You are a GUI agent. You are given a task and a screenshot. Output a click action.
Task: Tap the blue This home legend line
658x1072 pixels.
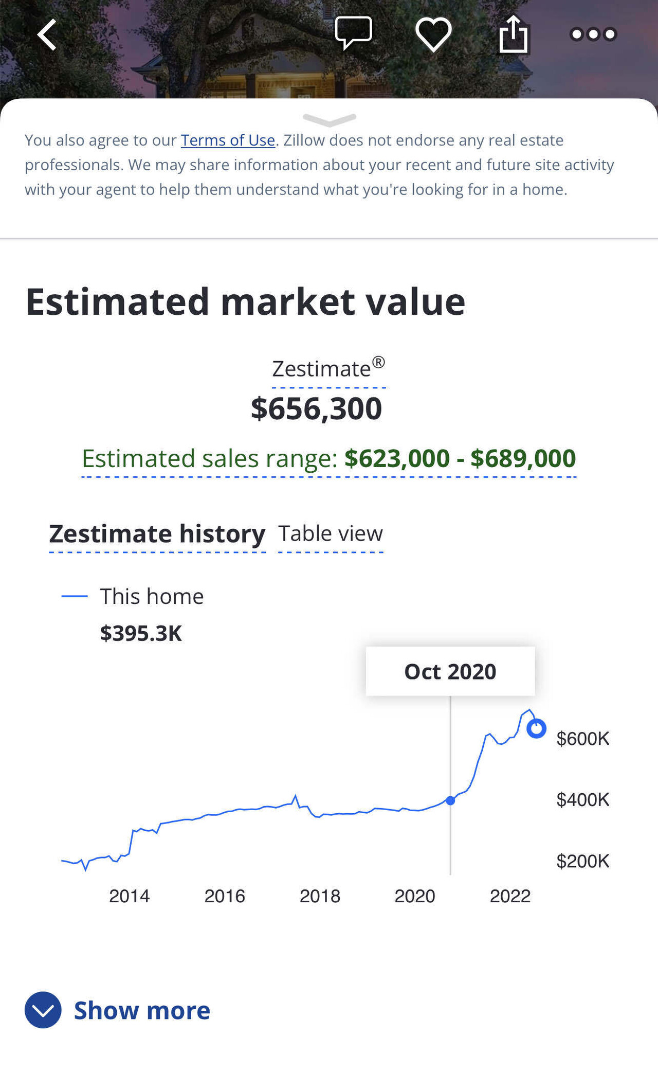coord(75,596)
